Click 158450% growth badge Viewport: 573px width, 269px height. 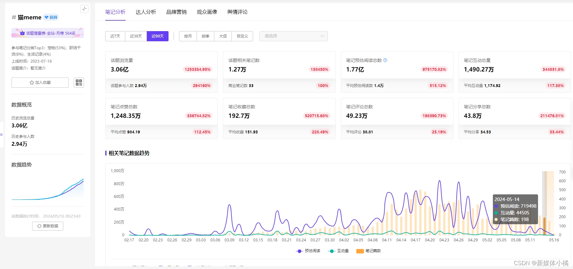click(x=320, y=70)
